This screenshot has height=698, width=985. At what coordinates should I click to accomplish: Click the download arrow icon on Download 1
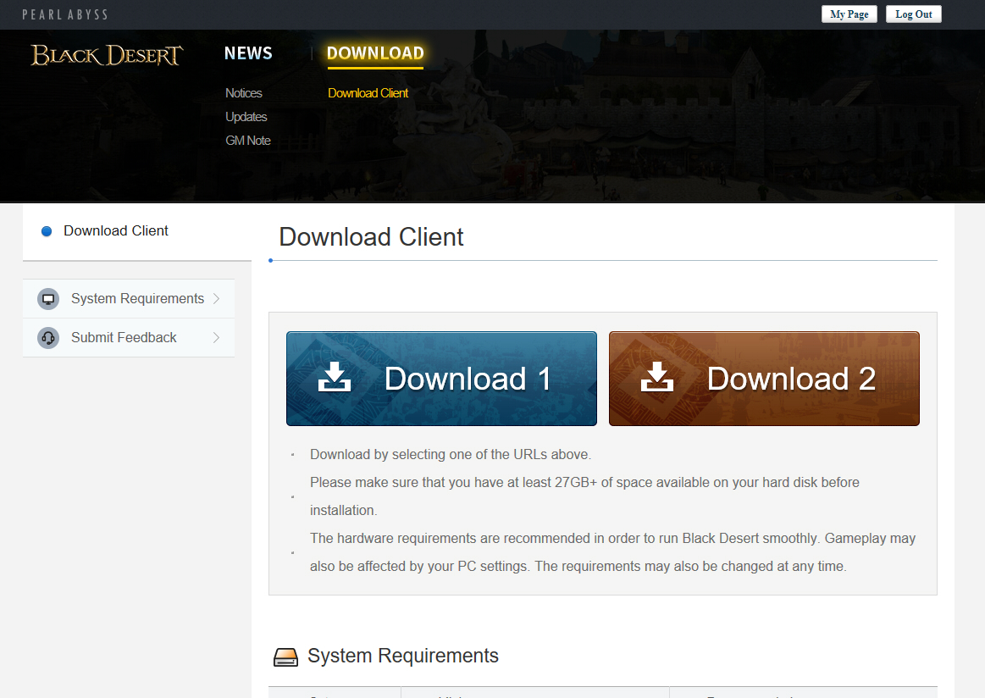[335, 377]
